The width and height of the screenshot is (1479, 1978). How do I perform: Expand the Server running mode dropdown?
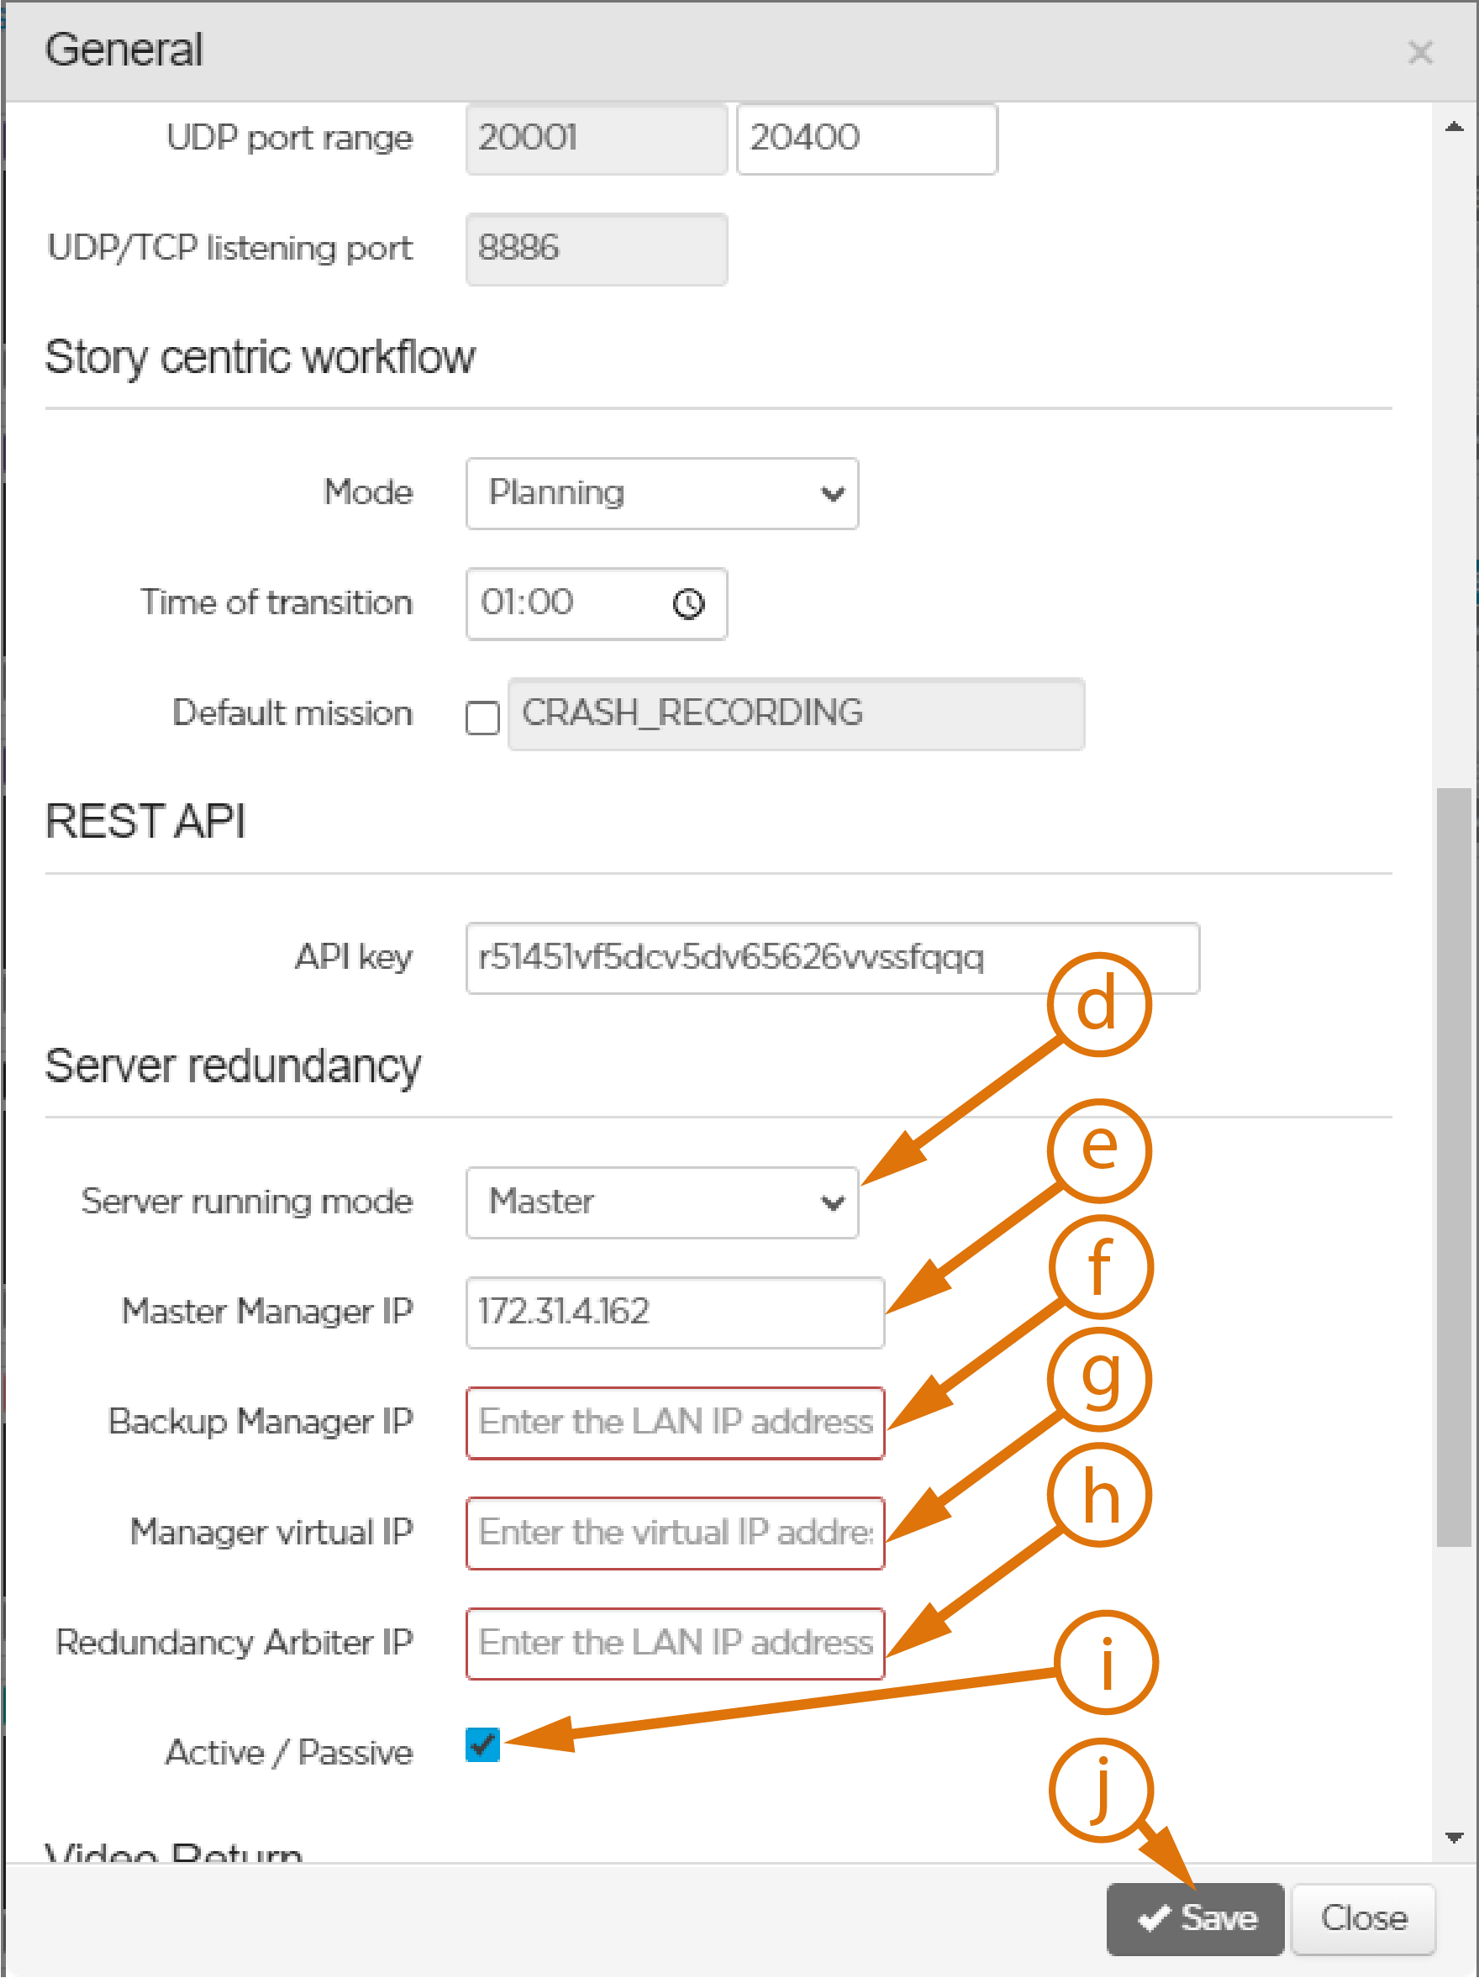(x=661, y=1202)
